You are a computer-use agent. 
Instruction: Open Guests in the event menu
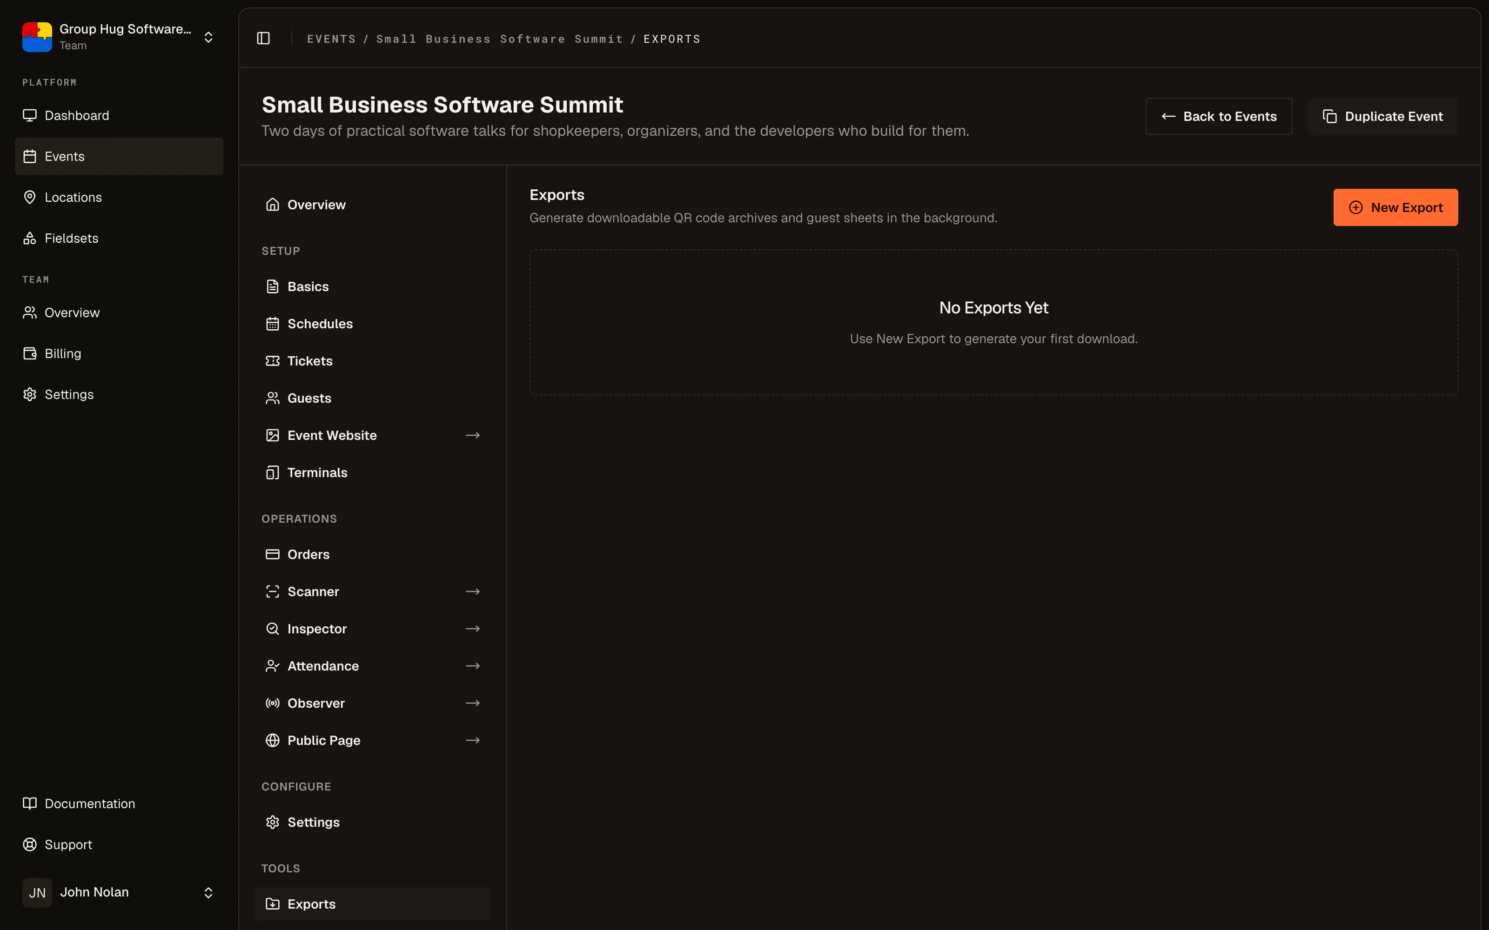(372, 398)
